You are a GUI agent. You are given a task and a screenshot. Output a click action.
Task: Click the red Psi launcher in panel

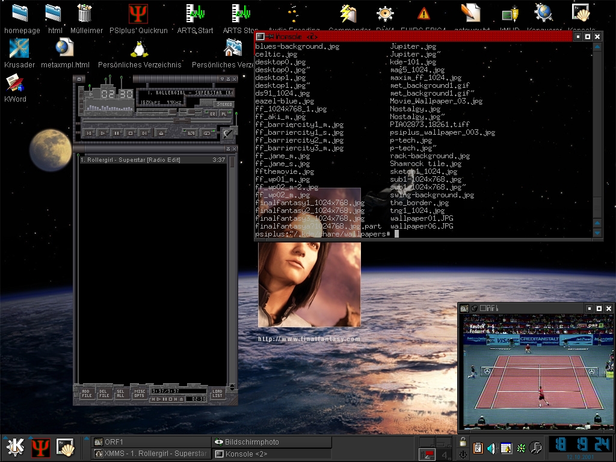tap(41, 447)
